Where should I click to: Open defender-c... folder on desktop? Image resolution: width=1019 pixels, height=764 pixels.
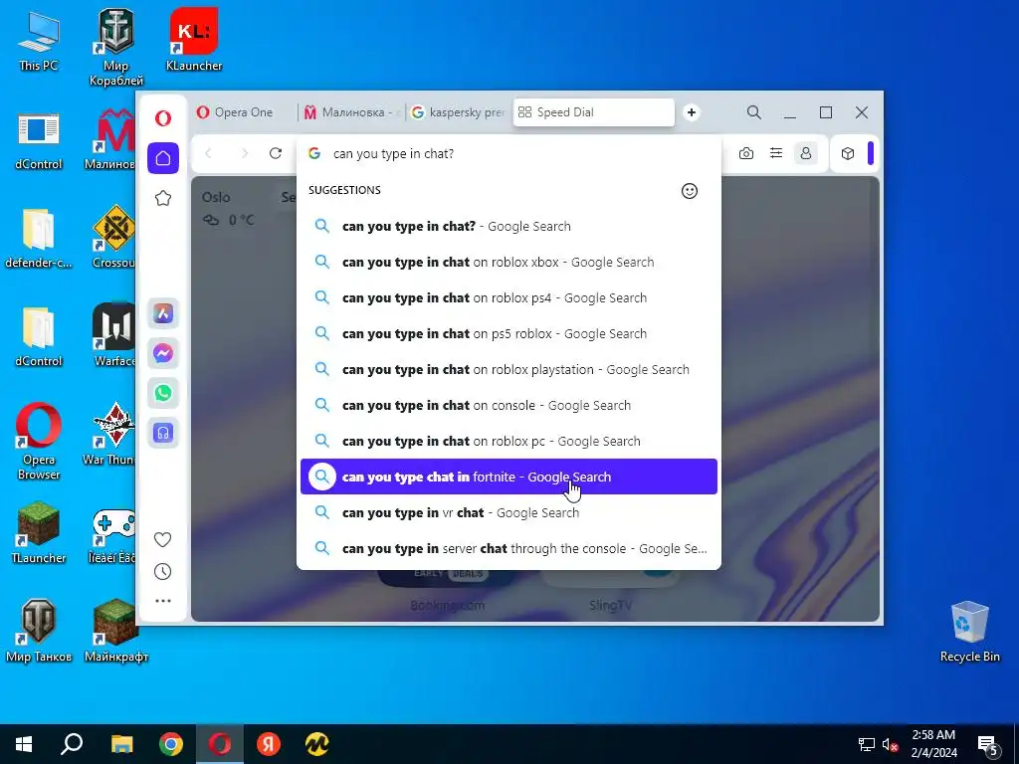point(39,239)
